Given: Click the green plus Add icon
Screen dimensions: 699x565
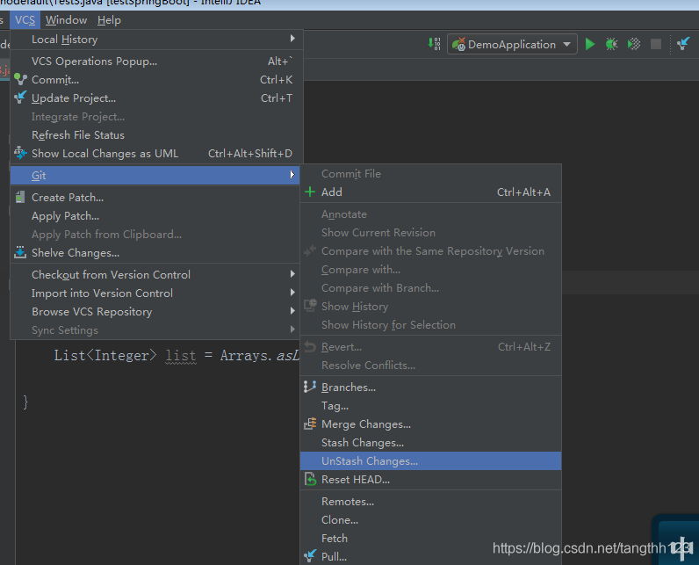Looking at the screenshot, I should [x=310, y=192].
